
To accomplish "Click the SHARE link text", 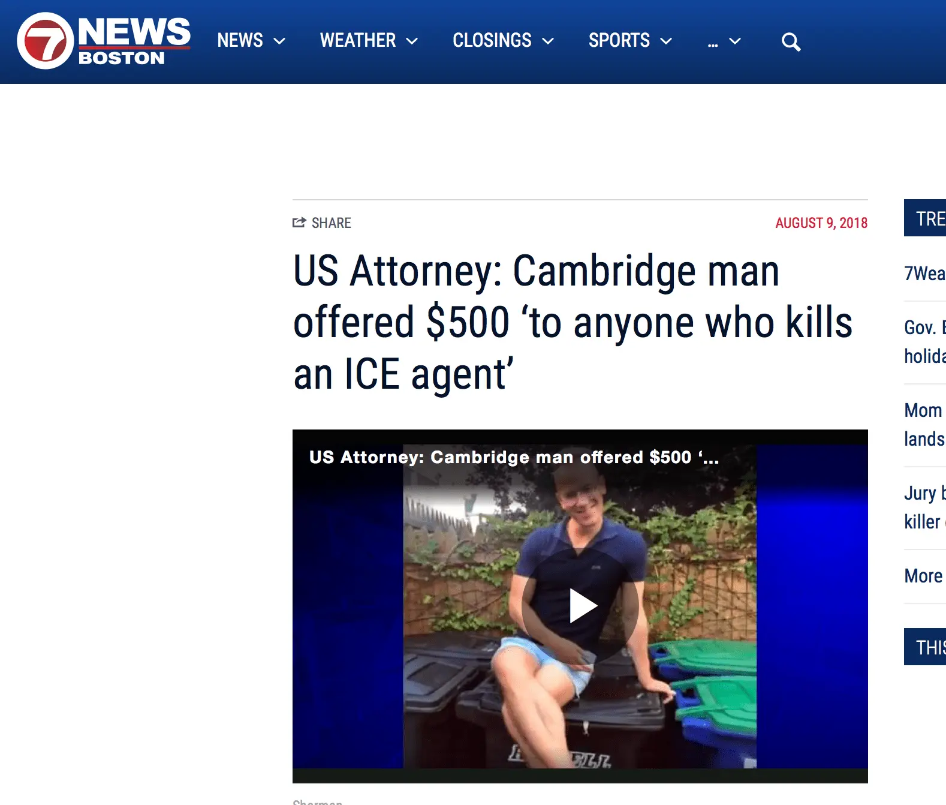I will pyautogui.click(x=332, y=223).
